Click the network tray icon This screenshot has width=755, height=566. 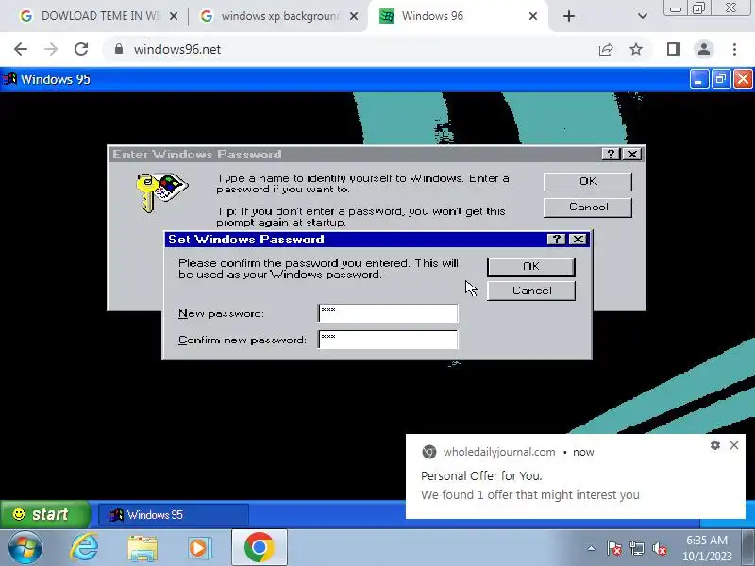[636, 548]
